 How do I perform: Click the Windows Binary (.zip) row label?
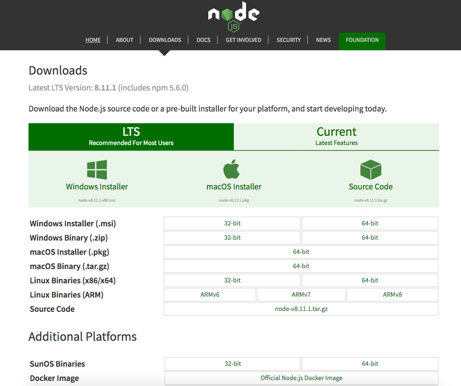69,238
